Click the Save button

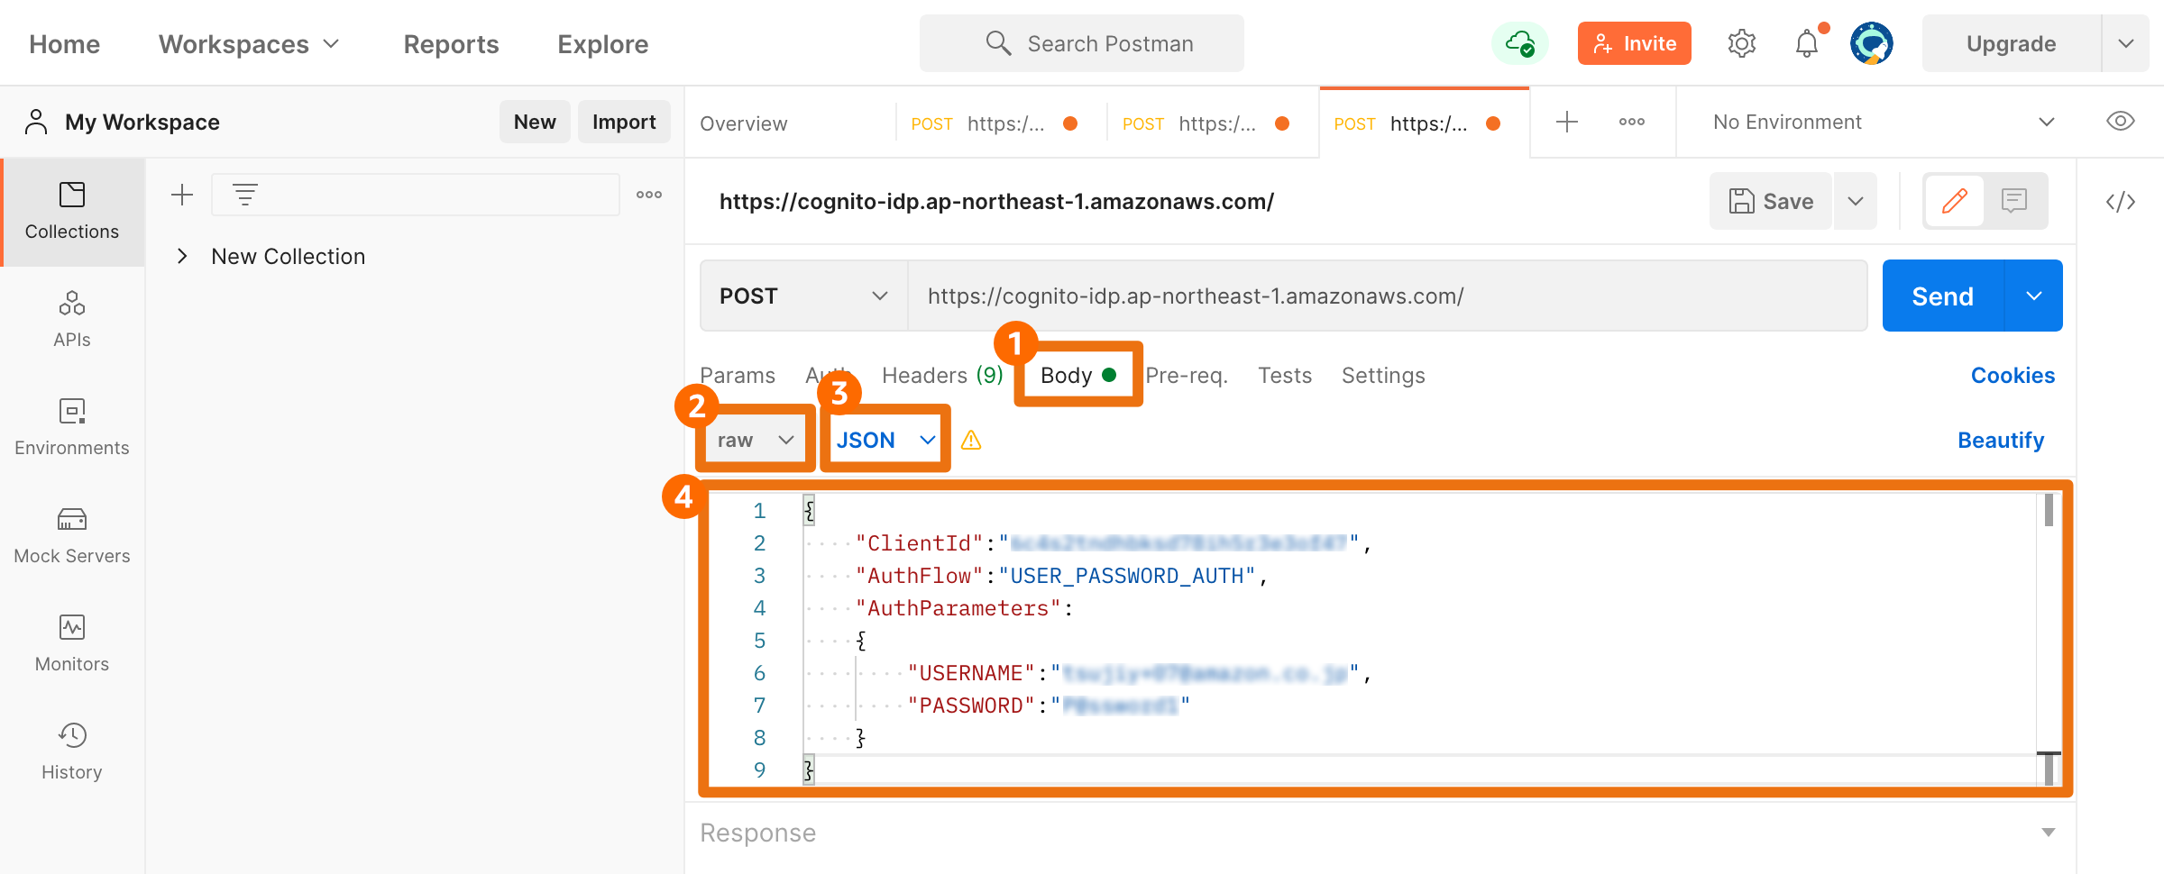click(x=1772, y=201)
